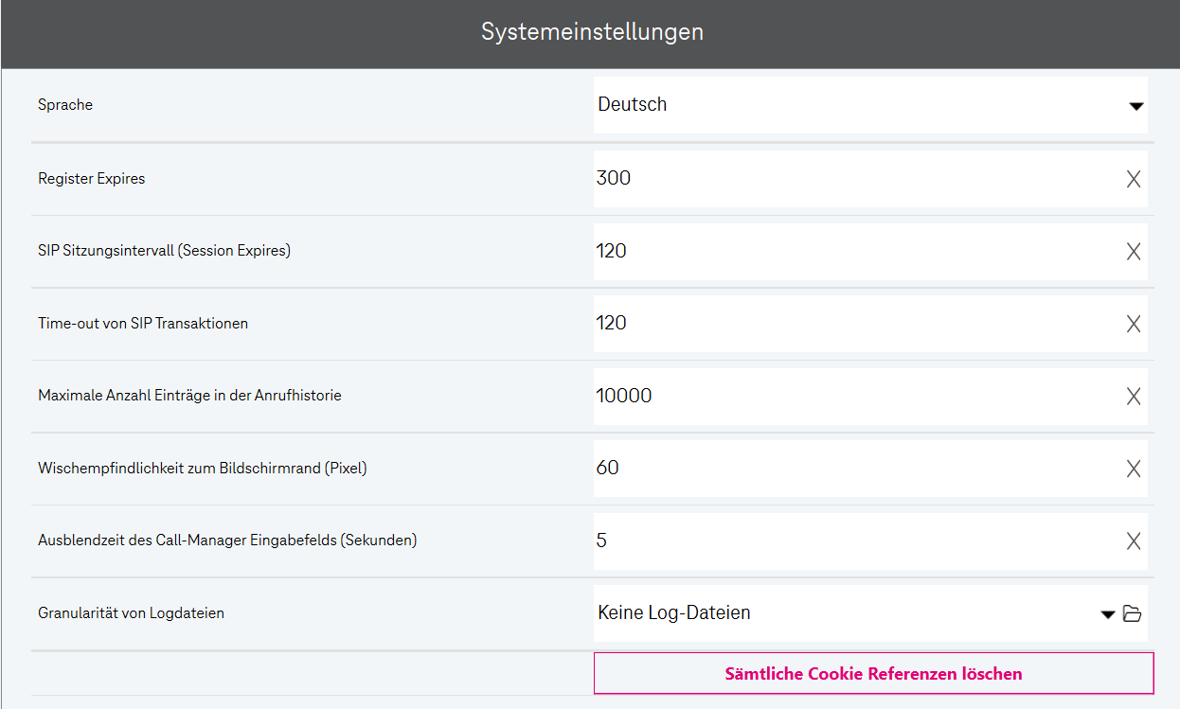Clear the Register Expires field value
The width and height of the screenshot is (1180, 709).
coord(1133,179)
